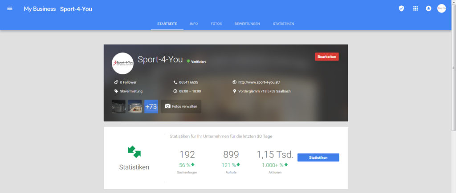Click the green Verifiziert shield badge

tap(188, 61)
